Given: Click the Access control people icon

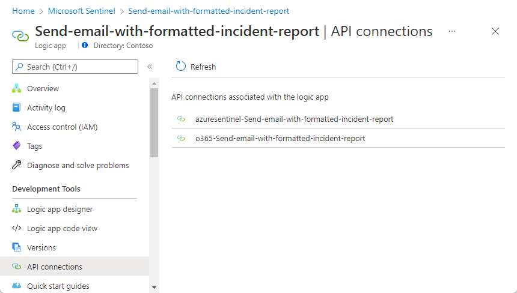Looking at the screenshot, I should [17, 127].
